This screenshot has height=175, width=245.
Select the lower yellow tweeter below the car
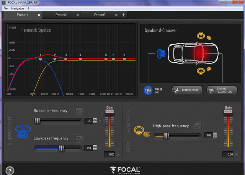(x=209, y=69)
